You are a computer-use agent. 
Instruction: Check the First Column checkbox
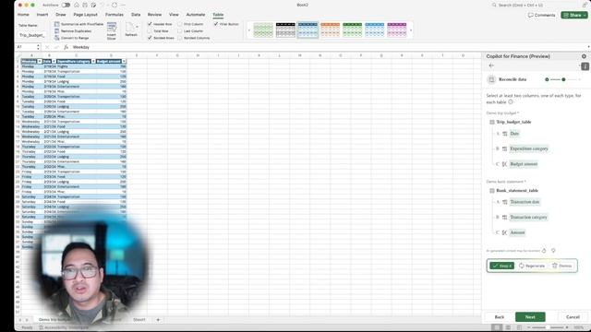coord(180,24)
